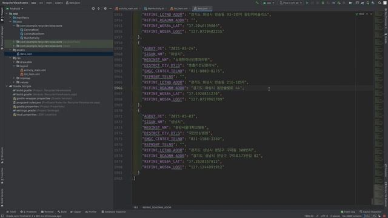388x218 pixels.
Task: Hide the Project panel with minus icon
Action: click(x=110, y=8)
